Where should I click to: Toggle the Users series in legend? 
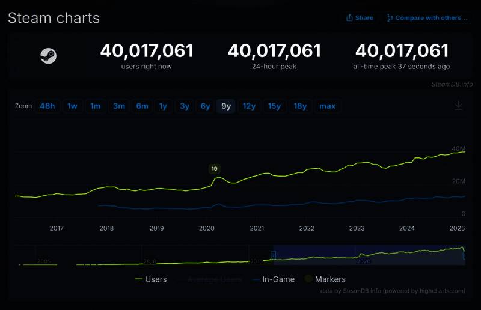[151, 279]
